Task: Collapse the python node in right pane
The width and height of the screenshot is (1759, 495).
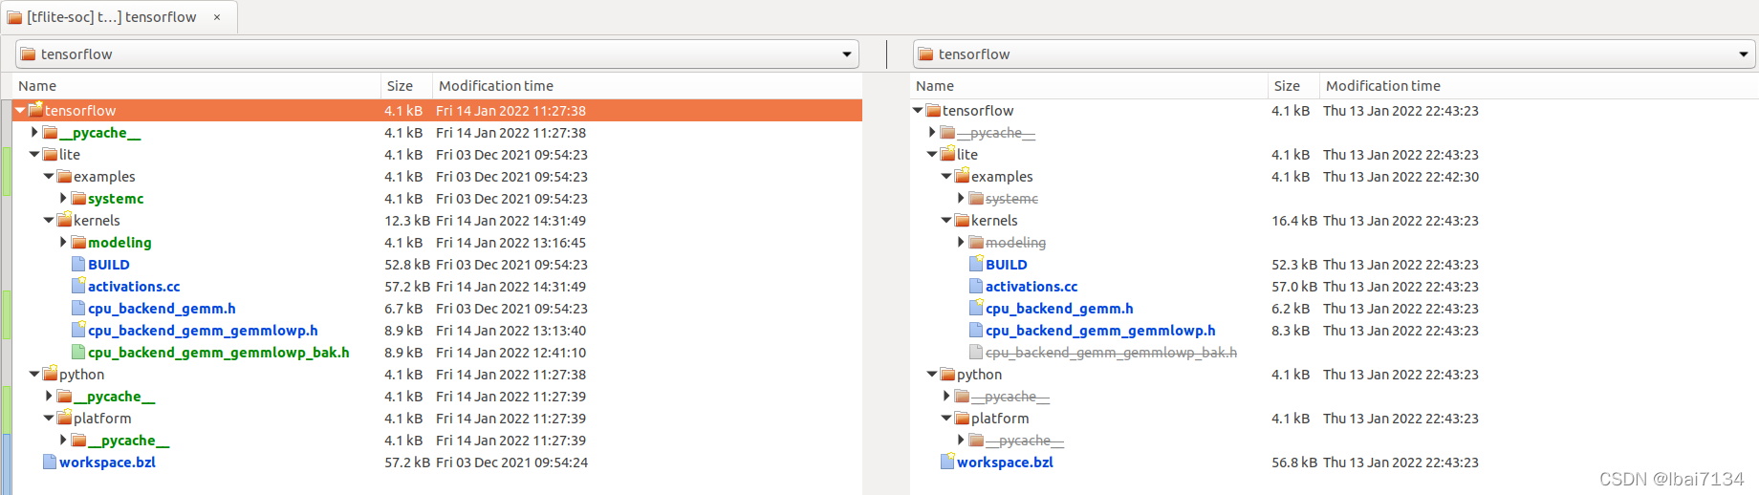Action: tap(932, 374)
